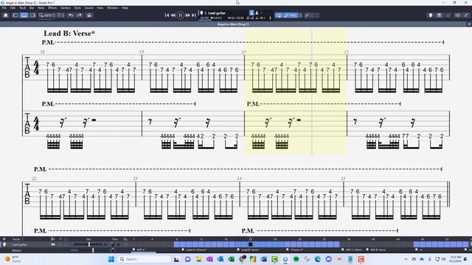
Task: Click the 'Lead B: Verse*' section heading in score
Action: tap(69, 33)
